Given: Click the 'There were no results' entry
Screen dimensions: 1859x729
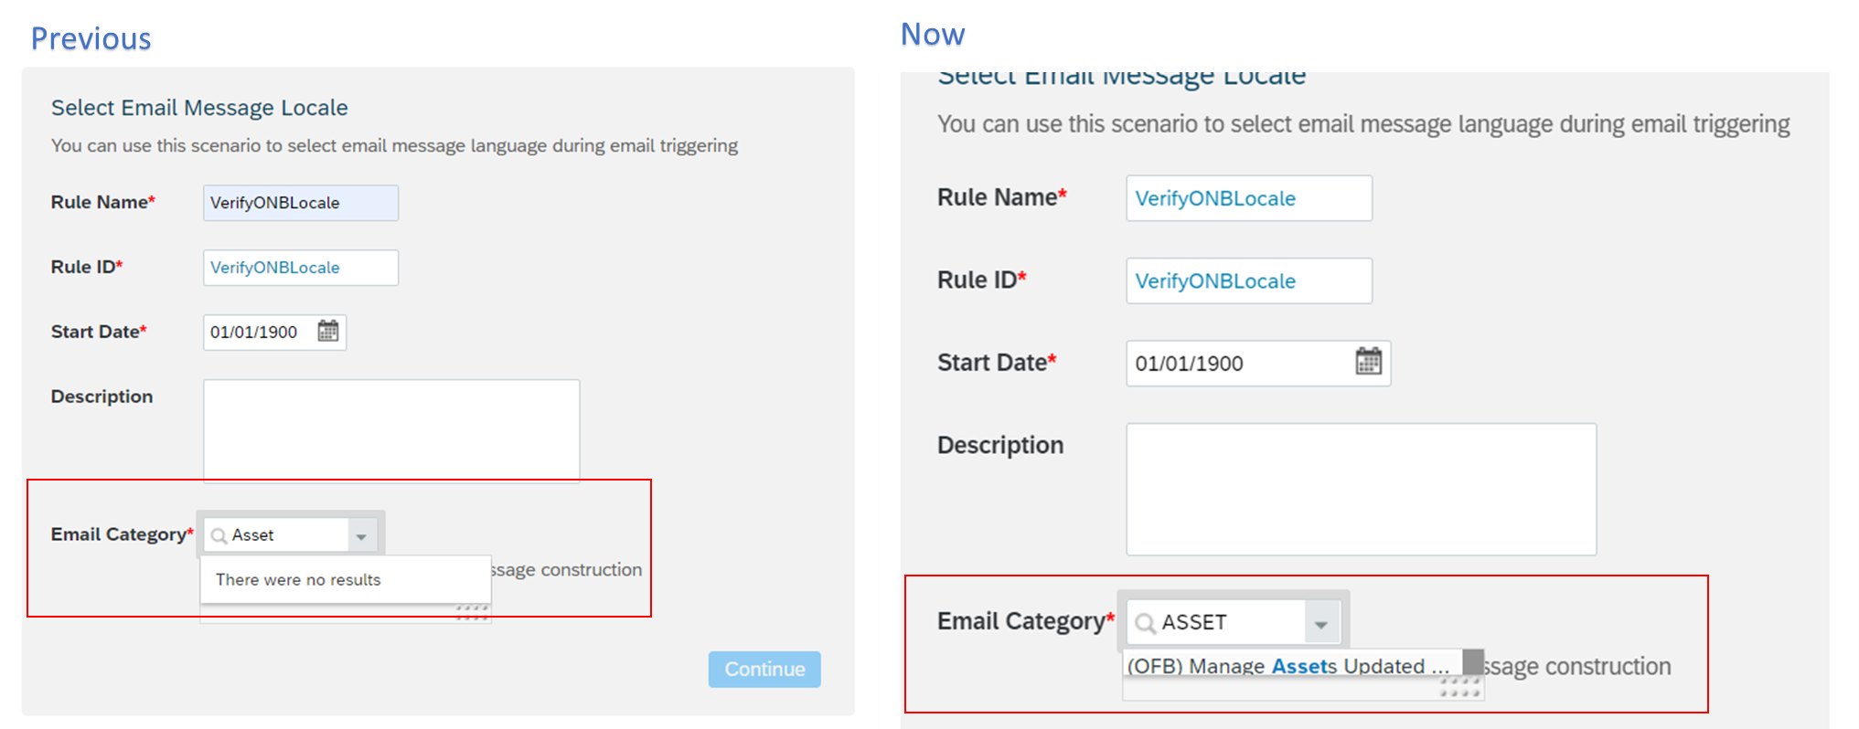Looking at the screenshot, I should tap(298, 579).
